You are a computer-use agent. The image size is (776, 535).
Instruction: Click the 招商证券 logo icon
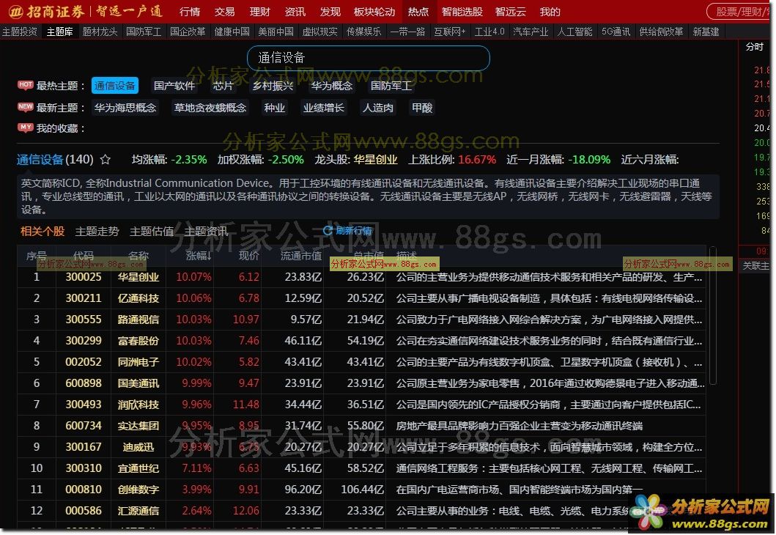[15, 12]
